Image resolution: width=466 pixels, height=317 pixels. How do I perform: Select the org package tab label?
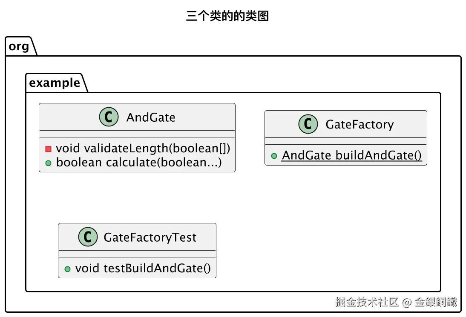tap(19, 46)
